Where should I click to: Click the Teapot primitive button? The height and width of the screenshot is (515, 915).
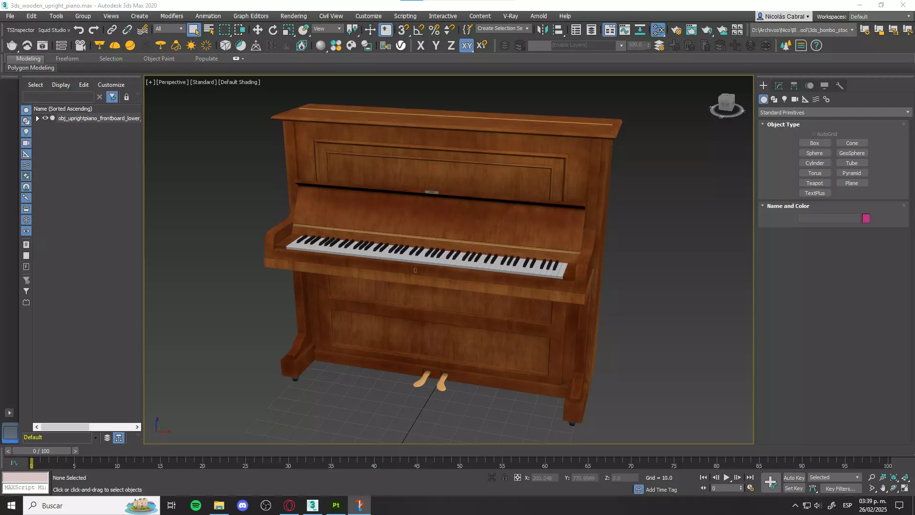(814, 183)
